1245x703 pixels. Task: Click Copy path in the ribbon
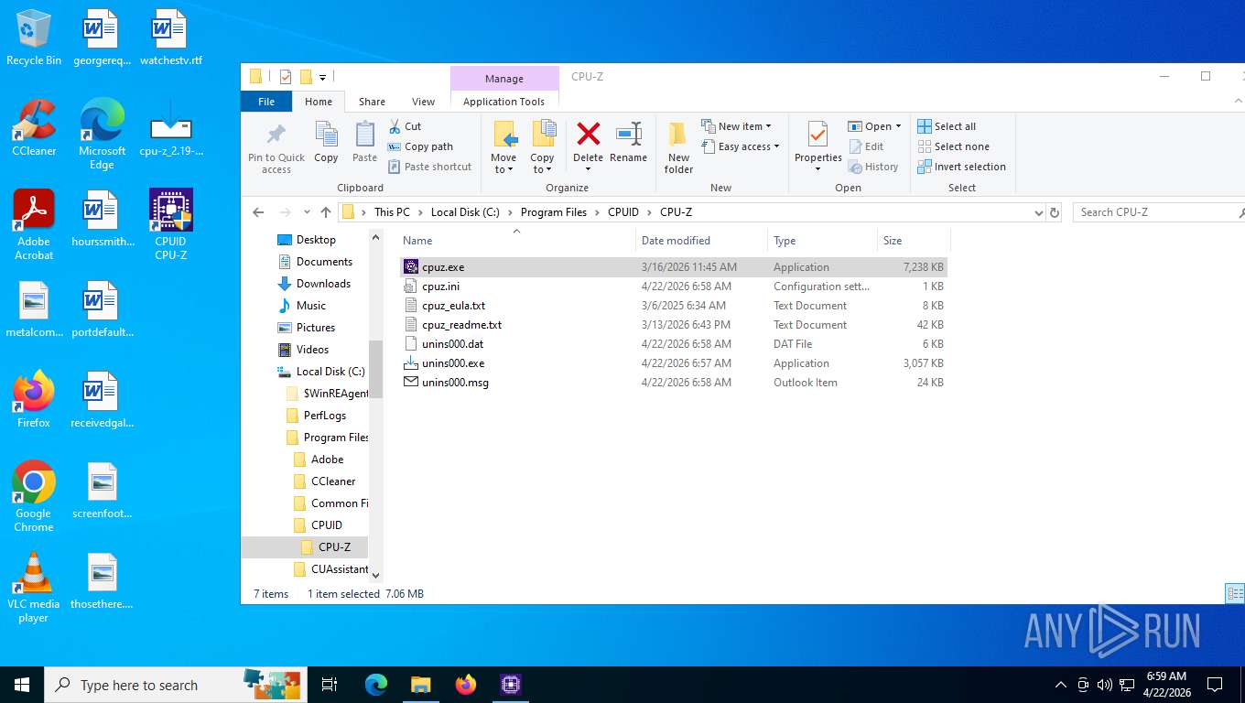(x=420, y=146)
